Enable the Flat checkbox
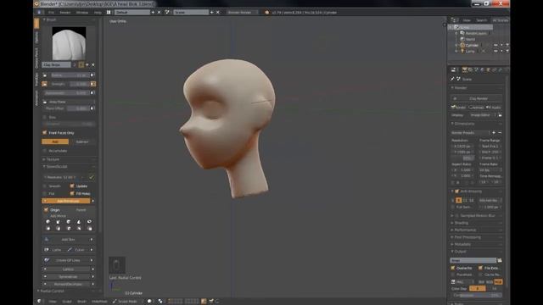The image size is (543, 305). point(45,194)
